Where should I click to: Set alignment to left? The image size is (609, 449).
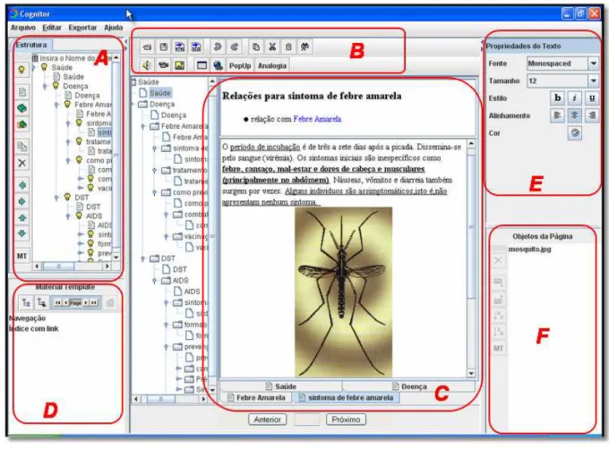pyautogui.click(x=558, y=115)
